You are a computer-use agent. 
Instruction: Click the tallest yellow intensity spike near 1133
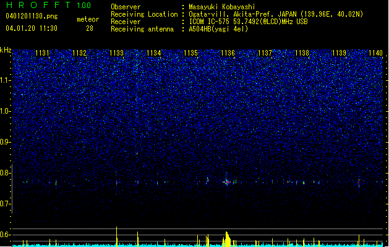tap(117, 237)
